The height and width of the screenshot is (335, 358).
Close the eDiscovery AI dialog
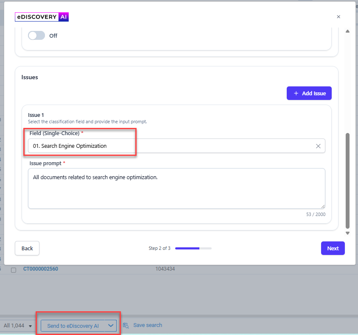coord(338,17)
